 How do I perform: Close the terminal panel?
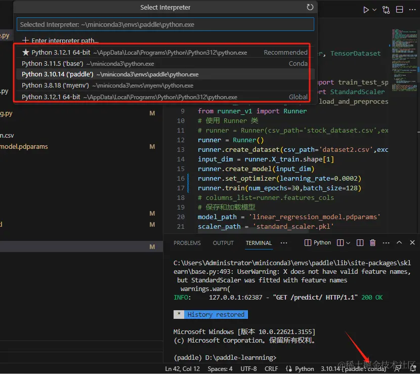(x=412, y=242)
